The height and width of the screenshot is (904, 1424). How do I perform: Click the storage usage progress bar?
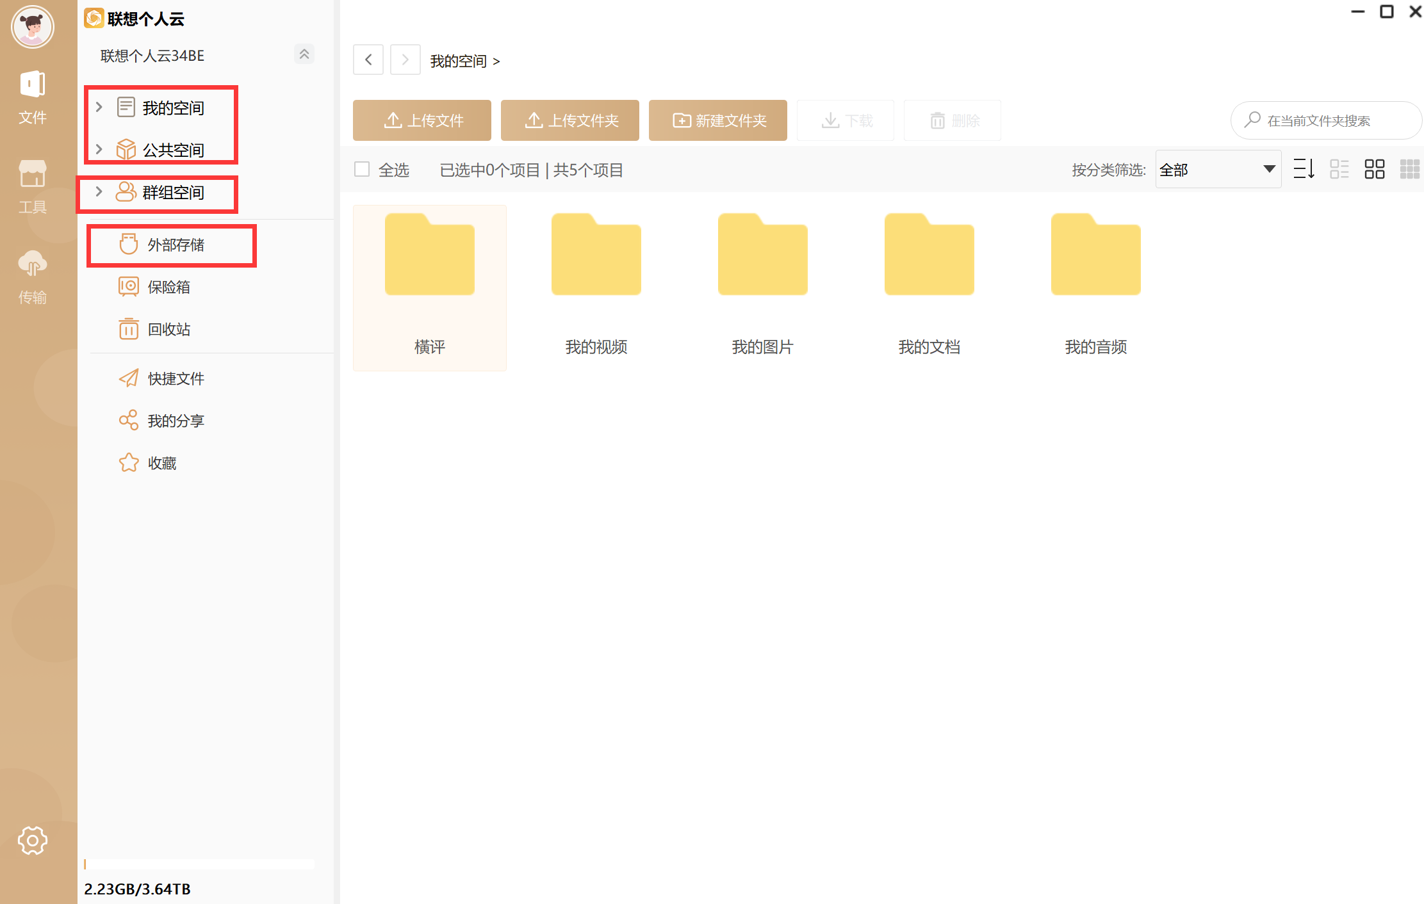(x=199, y=864)
